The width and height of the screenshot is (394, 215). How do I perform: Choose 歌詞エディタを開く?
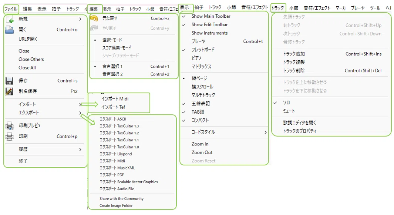coord(300,123)
